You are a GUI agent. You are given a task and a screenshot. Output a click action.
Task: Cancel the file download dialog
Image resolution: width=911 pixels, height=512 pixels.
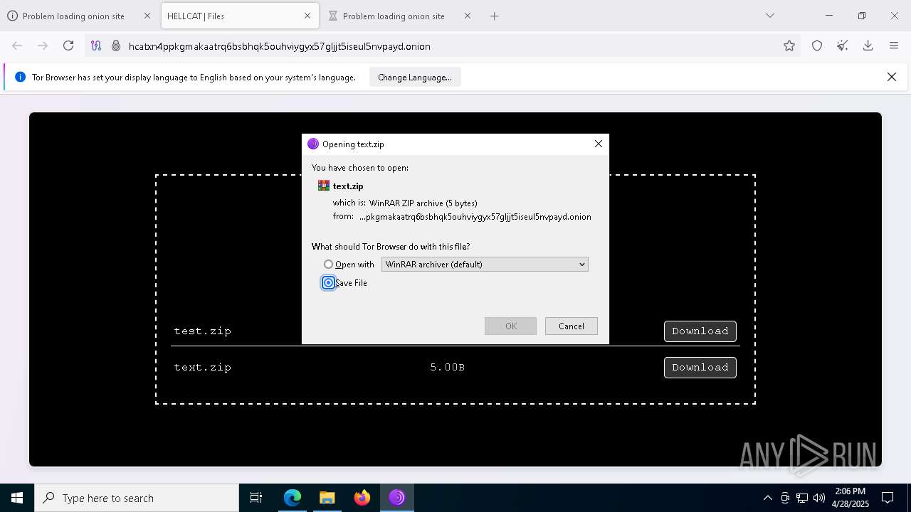point(571,326)
